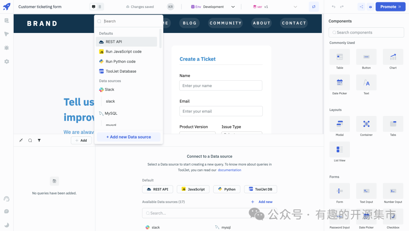Select the Modal layout component
This screenshot has width=409, height=231.
[340, 124]
